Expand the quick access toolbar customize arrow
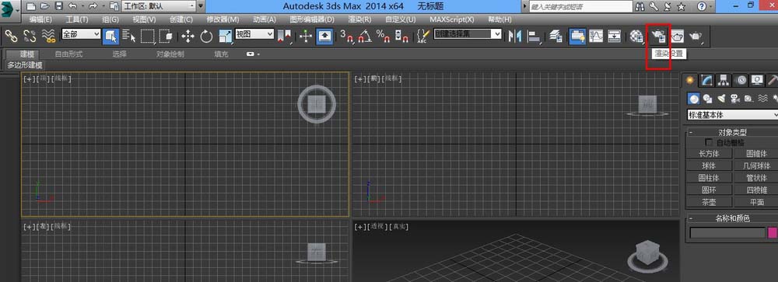778x282 pixels. point(201,6)
